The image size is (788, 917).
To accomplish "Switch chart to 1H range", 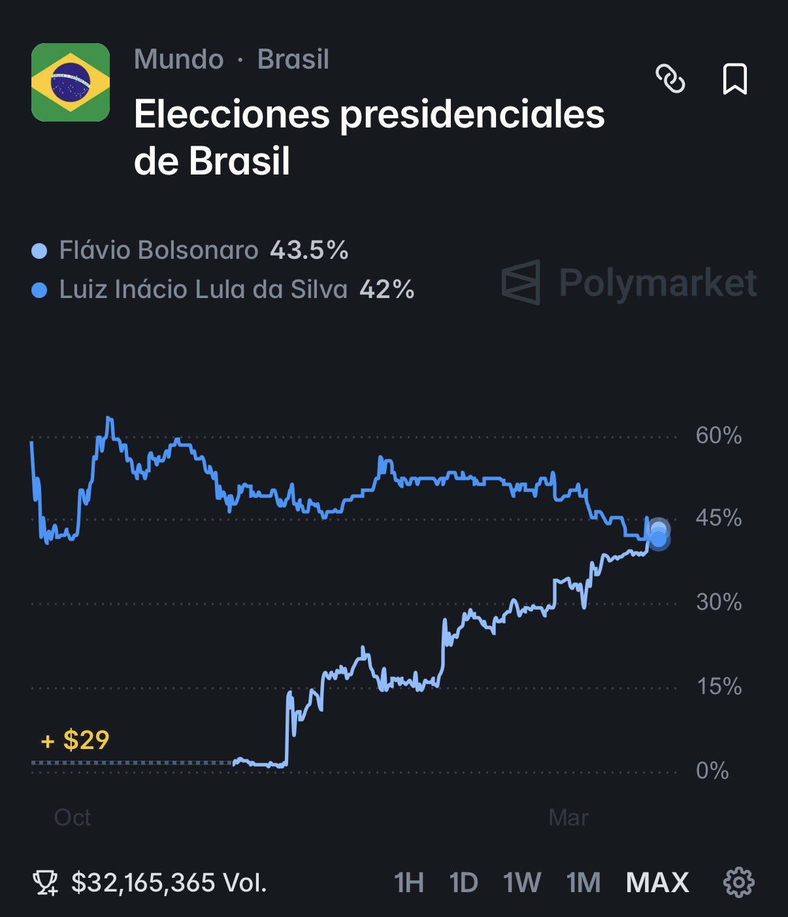I will 409,883.
